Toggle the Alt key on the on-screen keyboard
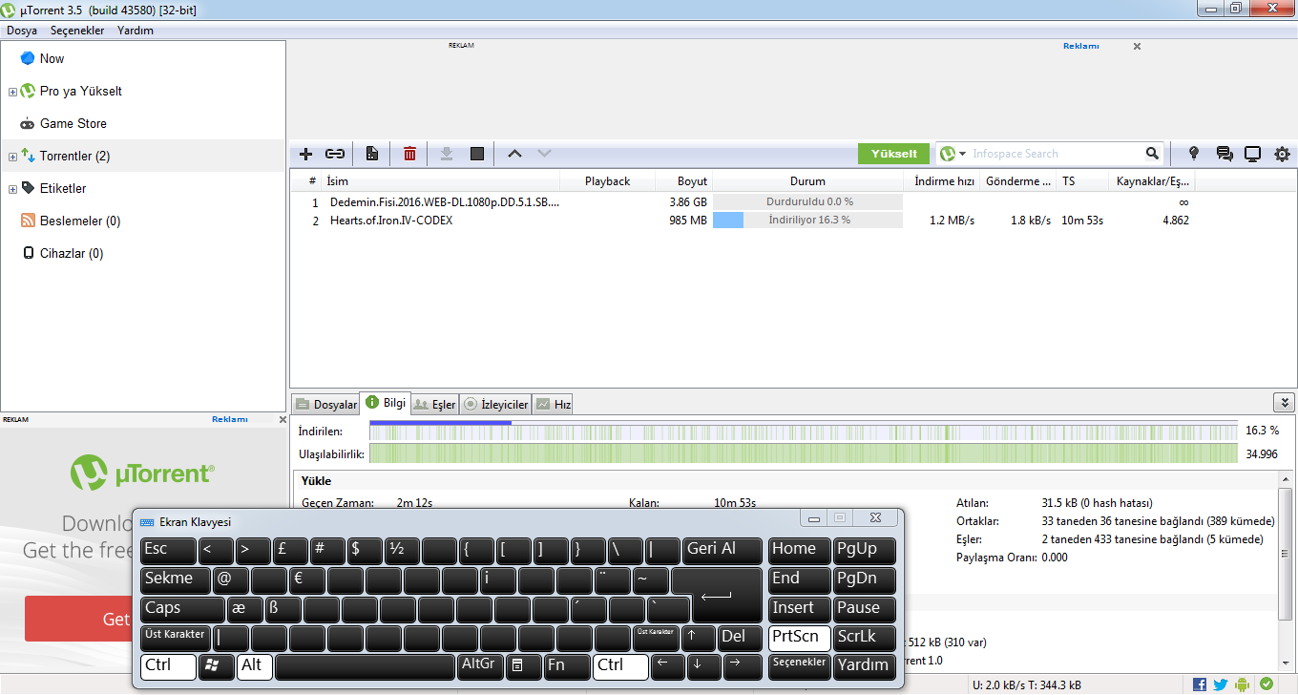Screen dimensions: 1298x695 [x=254, y=666]
